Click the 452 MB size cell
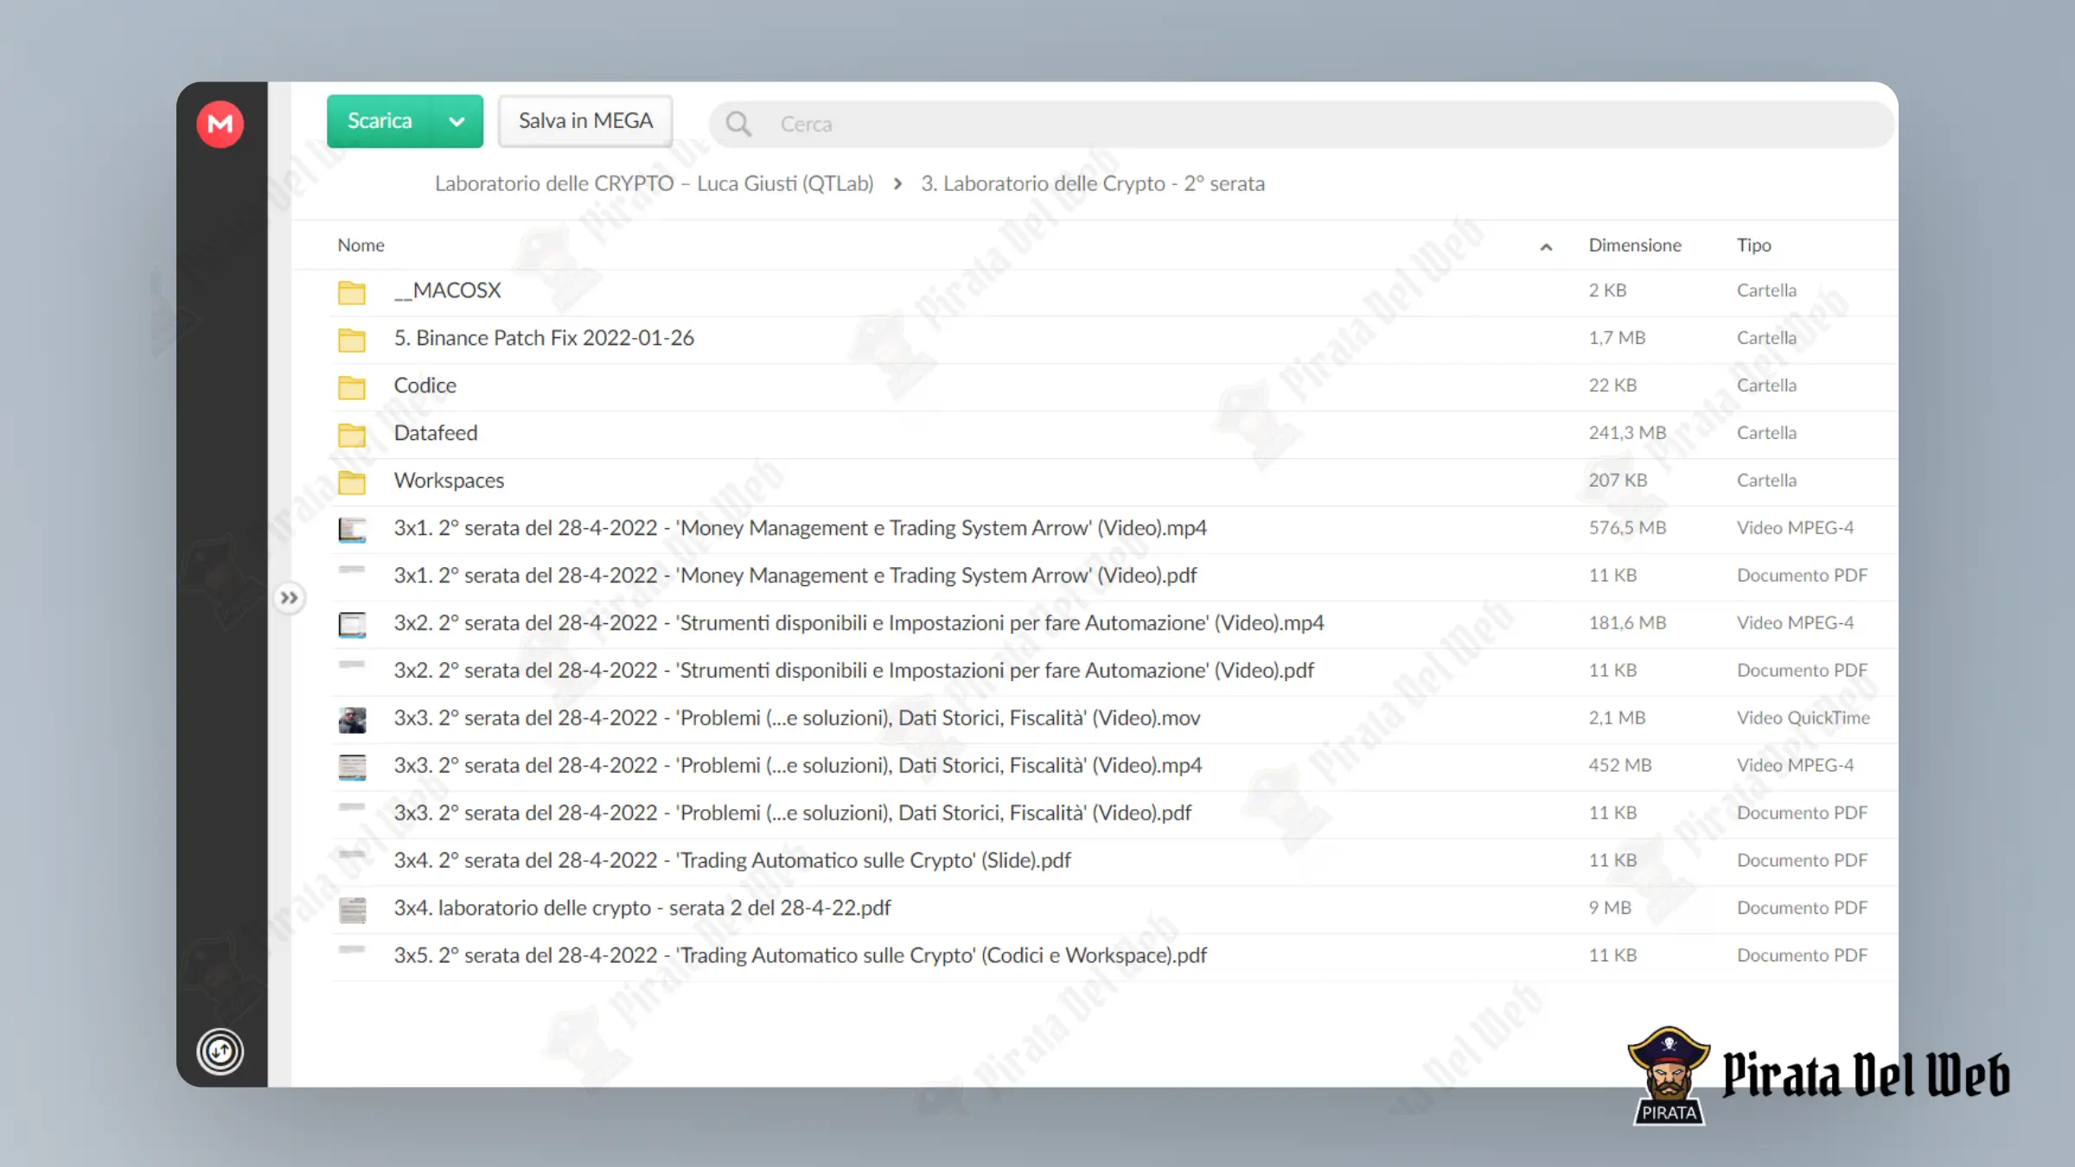Image resolution: width=2075 pixels, height=1167 pixels. [x=1620, y=766]
